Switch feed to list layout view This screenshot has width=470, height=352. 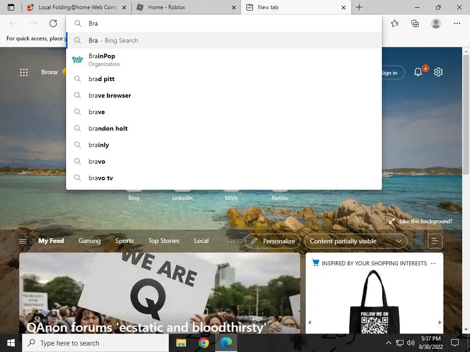tap(435, 241)
